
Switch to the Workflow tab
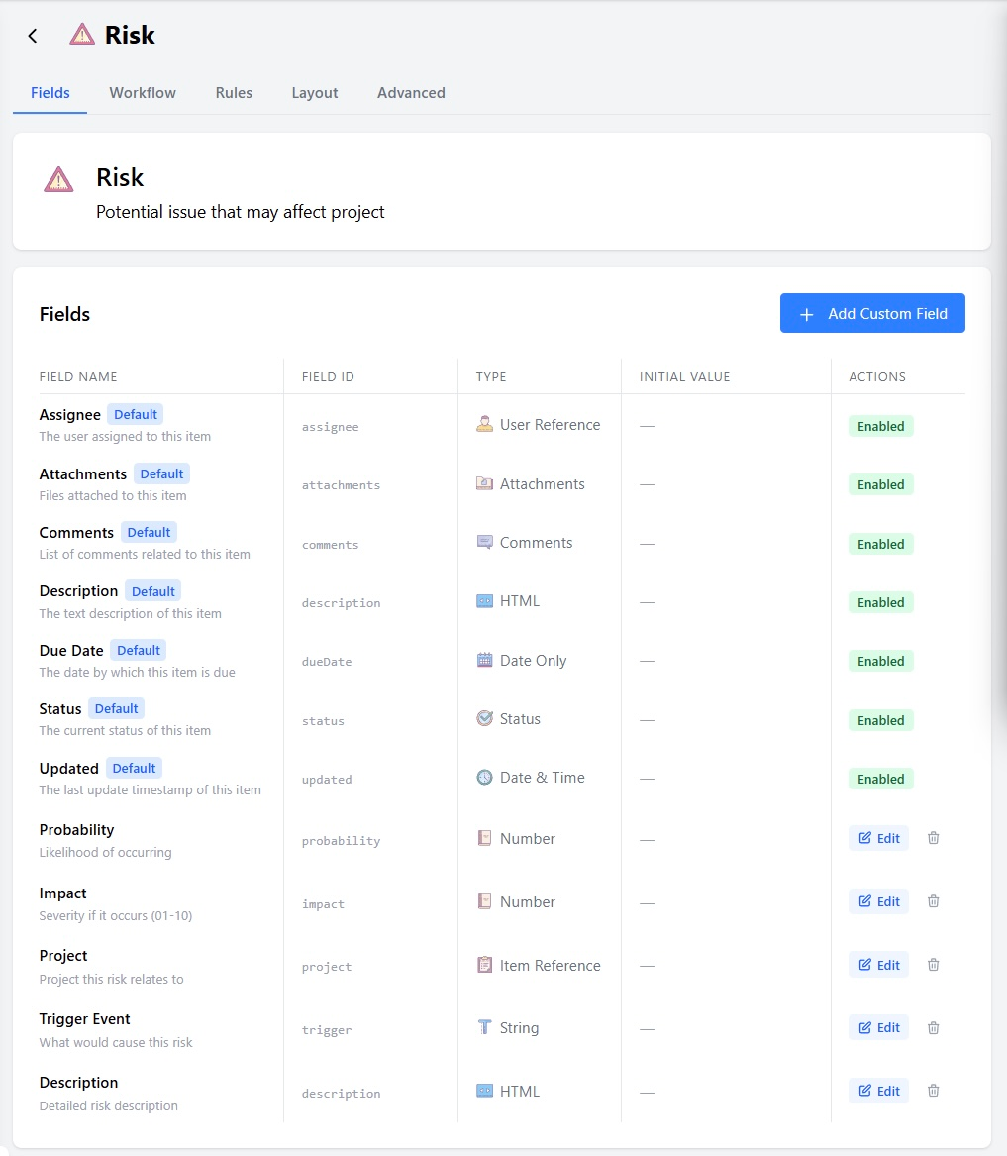point(143,93)
